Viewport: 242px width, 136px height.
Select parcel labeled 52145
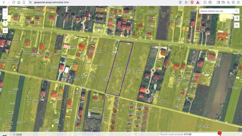[55, 67]
